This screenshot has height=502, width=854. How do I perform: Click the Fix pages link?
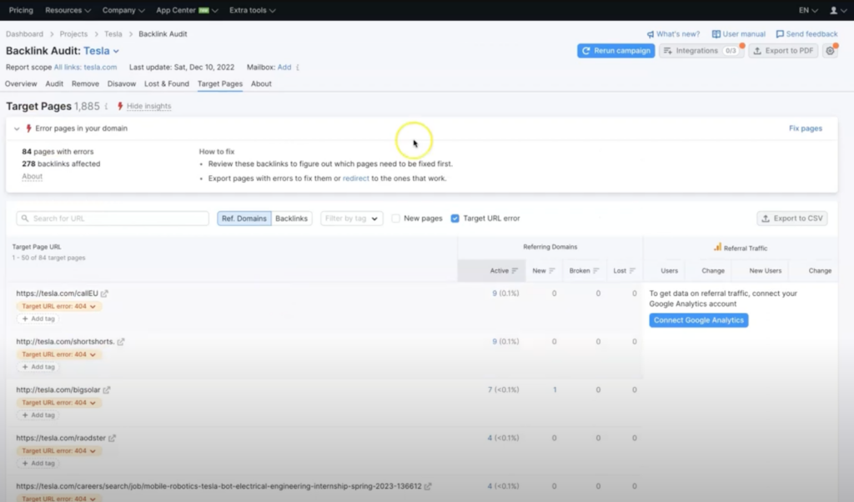click(806, 128)
